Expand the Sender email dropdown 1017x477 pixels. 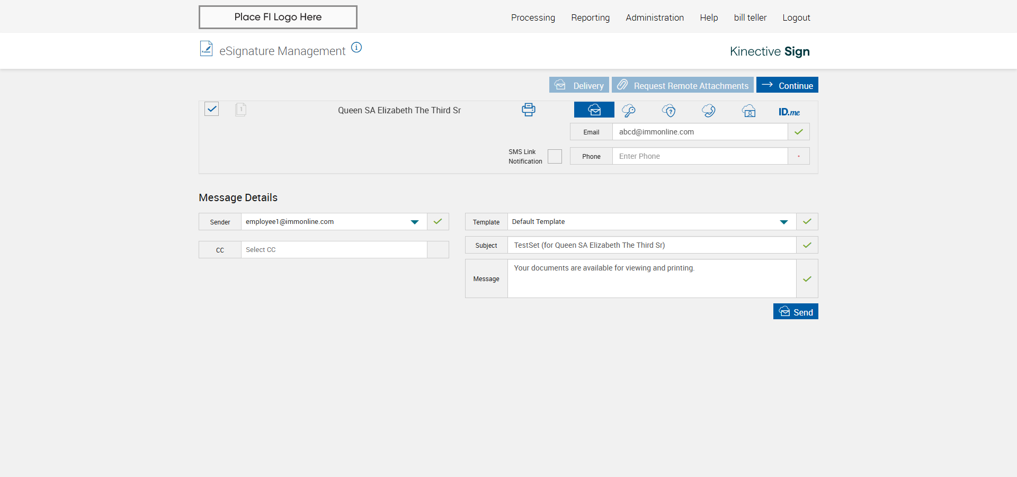click(x=415, y=222)
